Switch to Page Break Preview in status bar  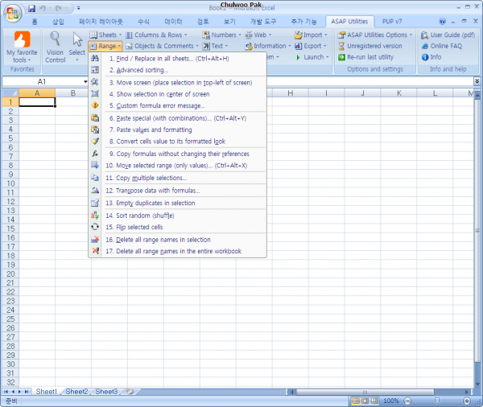[x=374, y=401]
